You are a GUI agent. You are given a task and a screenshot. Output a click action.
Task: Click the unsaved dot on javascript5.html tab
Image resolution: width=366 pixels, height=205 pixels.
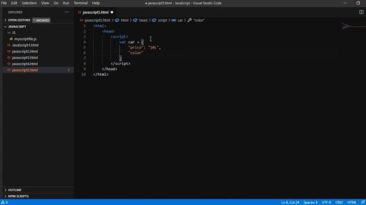112,12
